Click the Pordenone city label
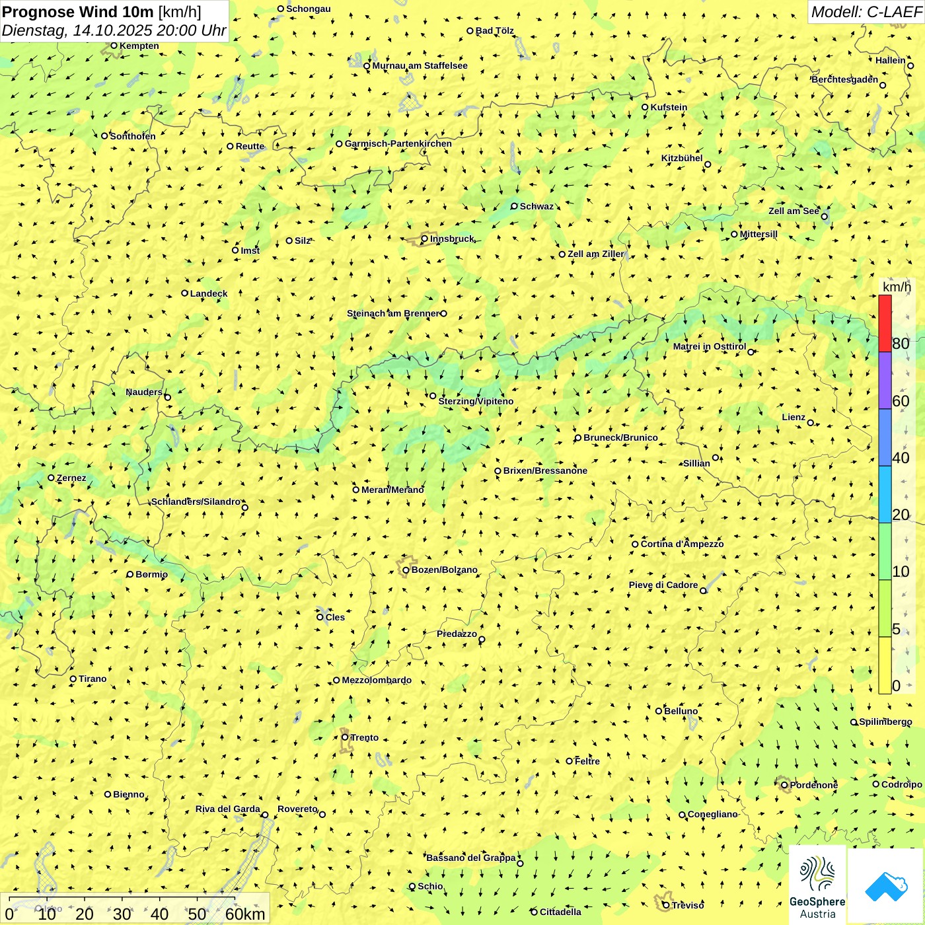 pos(814,785)
